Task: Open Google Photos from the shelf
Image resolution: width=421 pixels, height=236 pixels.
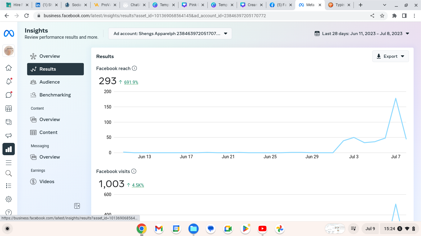Action: coord(280,229)
